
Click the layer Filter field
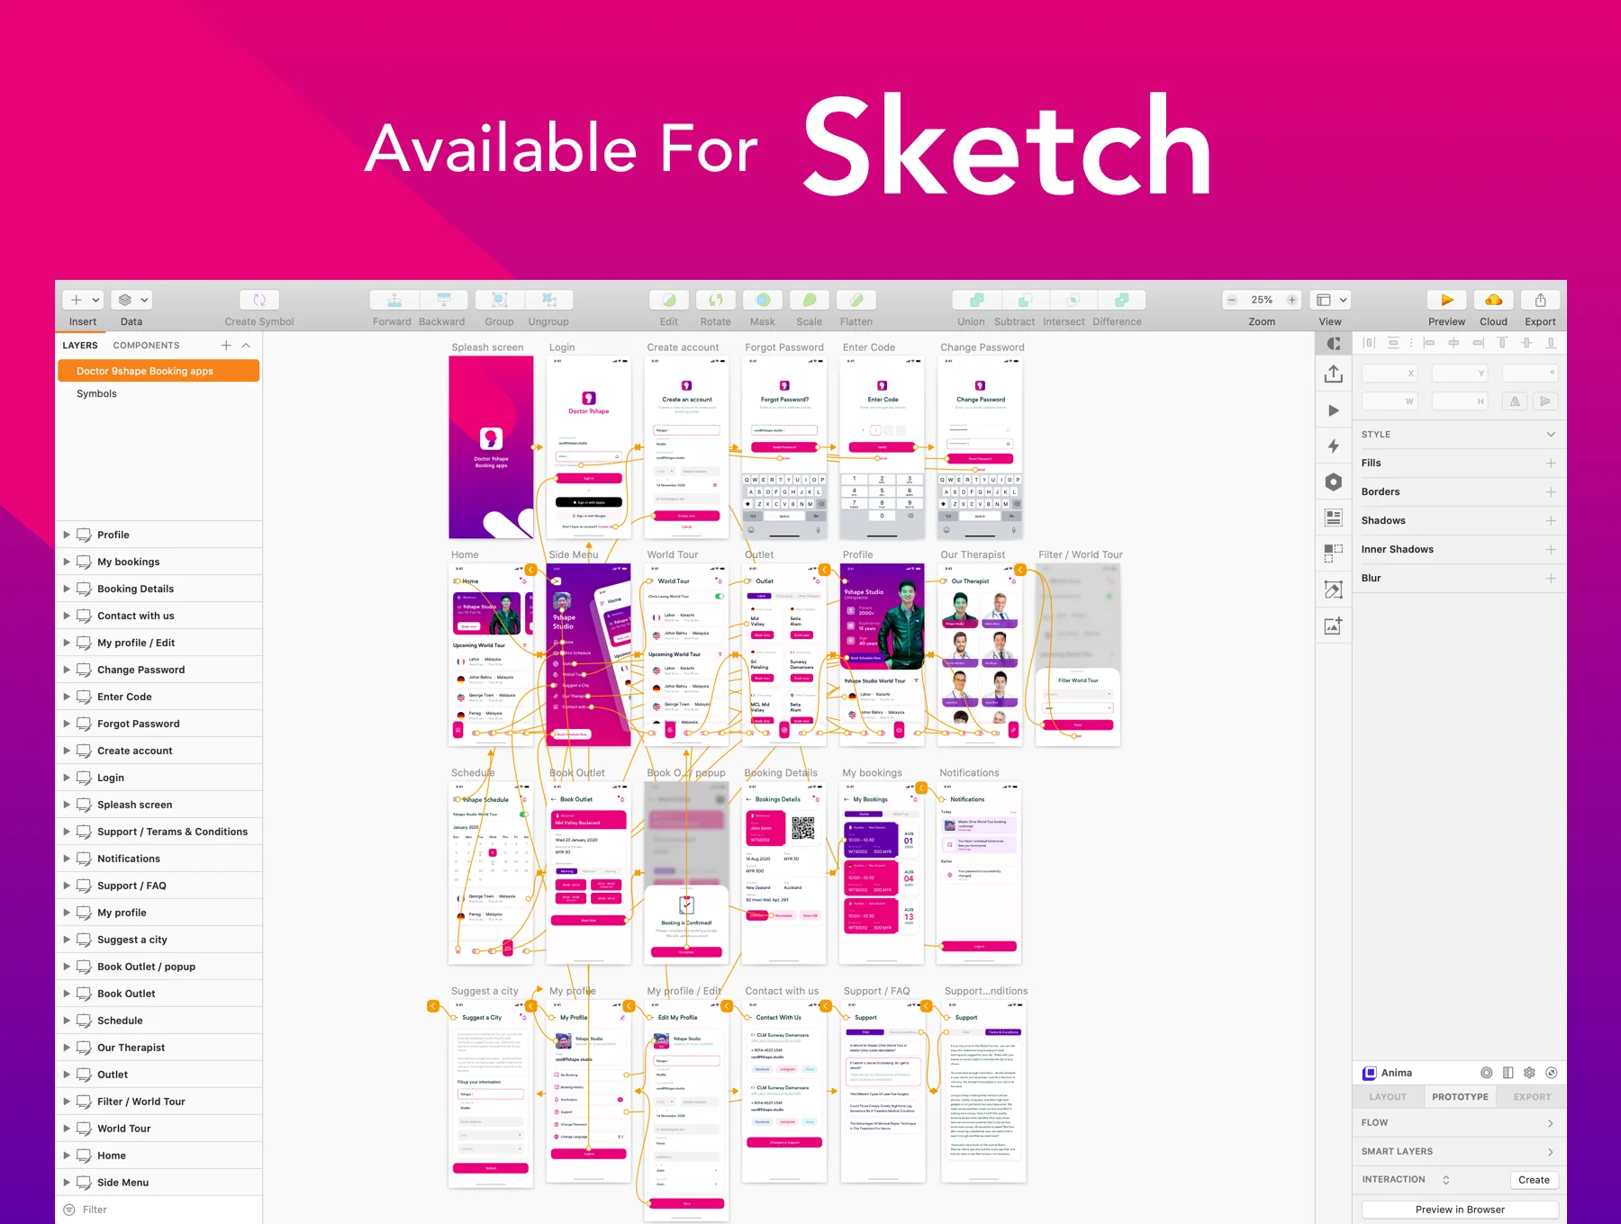[158, 1210]
